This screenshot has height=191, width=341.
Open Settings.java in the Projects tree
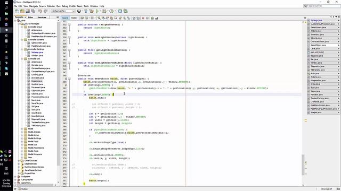coord(37,53)
